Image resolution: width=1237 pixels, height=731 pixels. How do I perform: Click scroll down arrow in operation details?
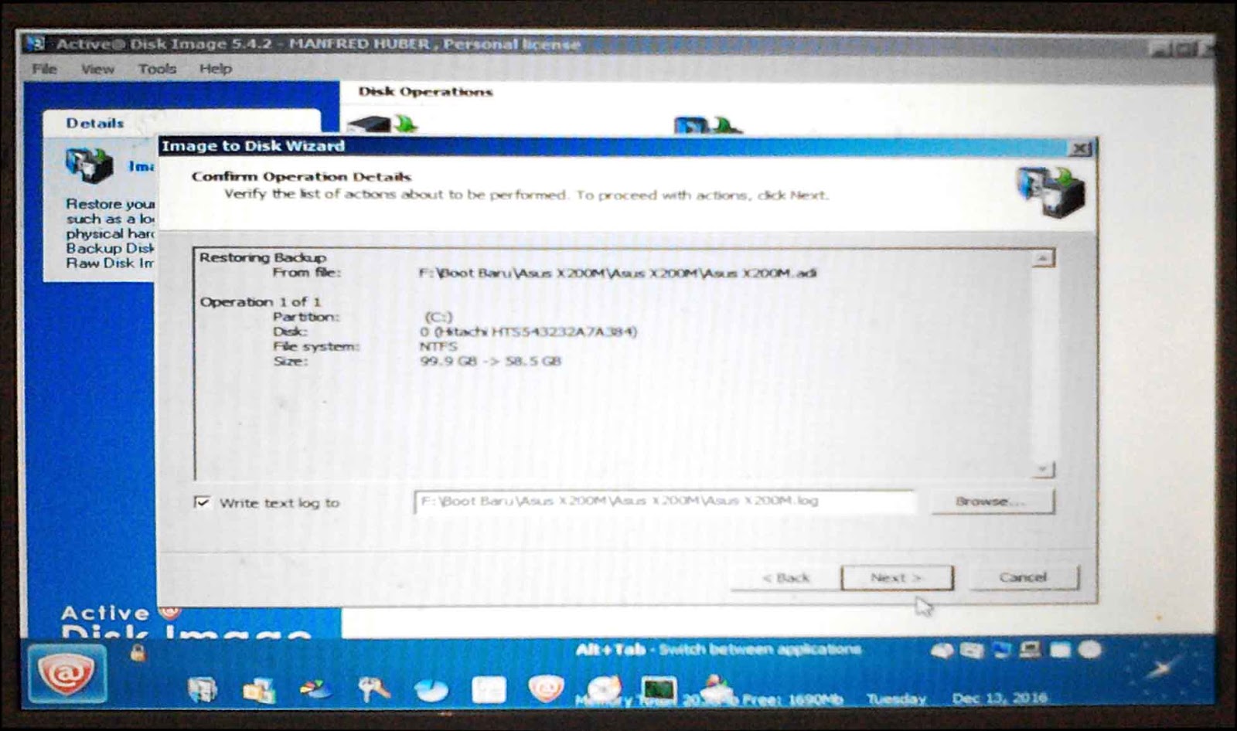tap(1043, 469)
